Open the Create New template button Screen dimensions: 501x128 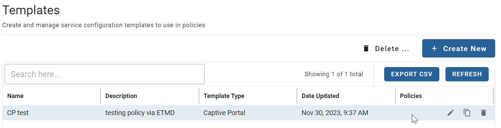(x=459, y=48)
